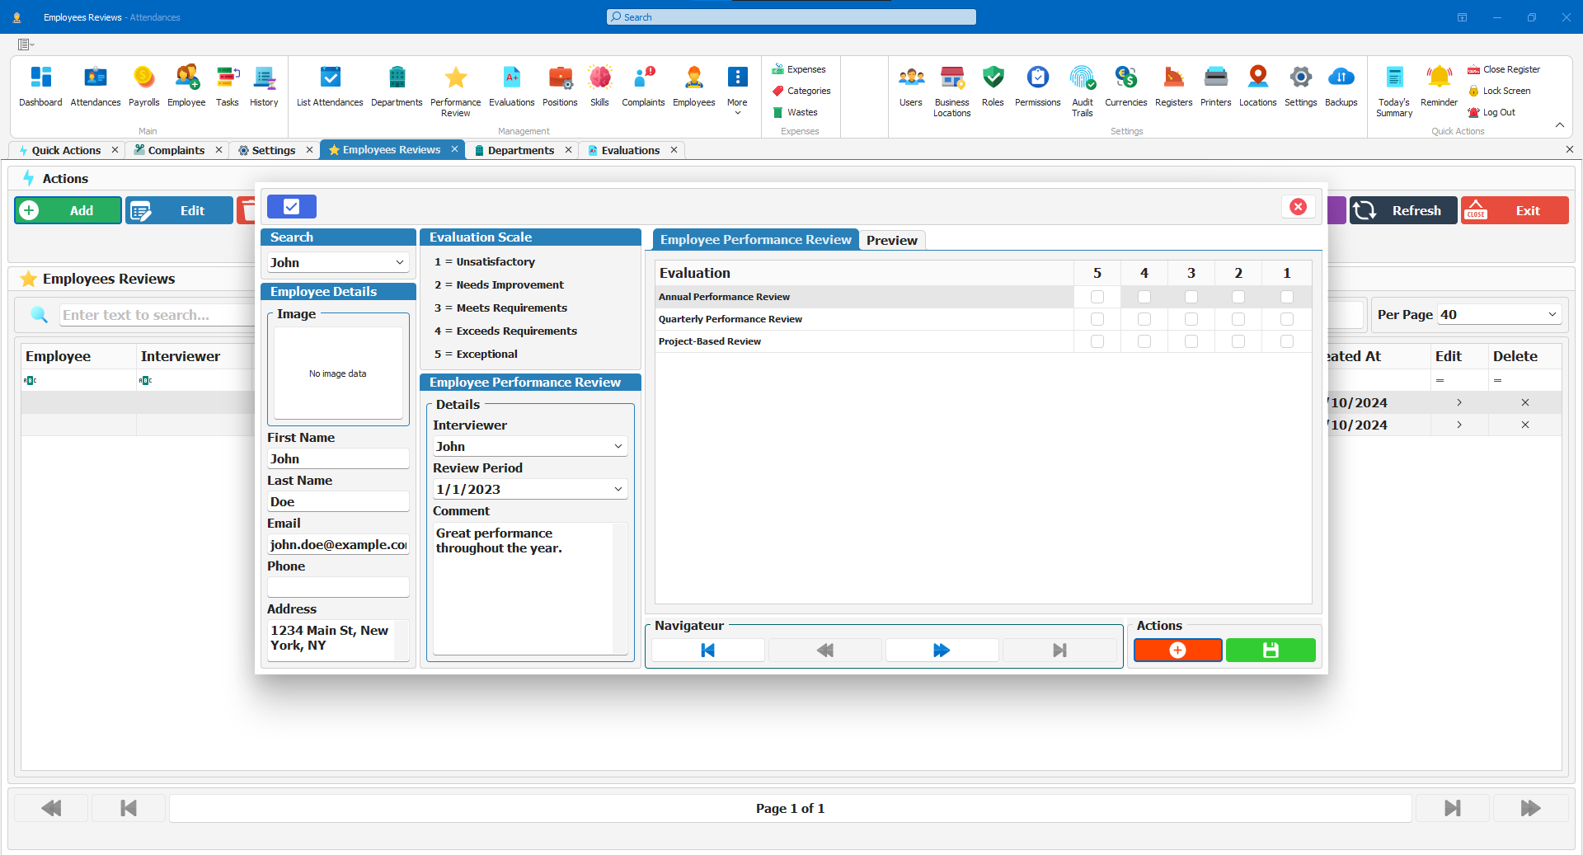Check Annual Performance Review rating 5

tap(1097, 297)
